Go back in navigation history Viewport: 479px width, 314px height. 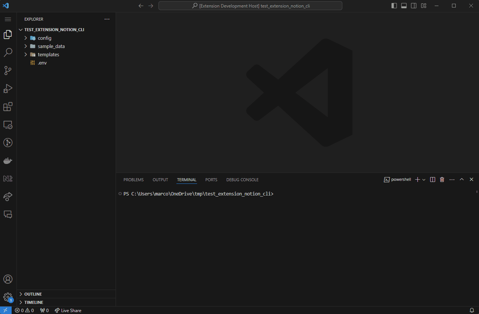(x=141, y=6)
